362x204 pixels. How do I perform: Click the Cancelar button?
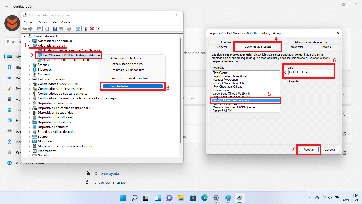point(330,150)
